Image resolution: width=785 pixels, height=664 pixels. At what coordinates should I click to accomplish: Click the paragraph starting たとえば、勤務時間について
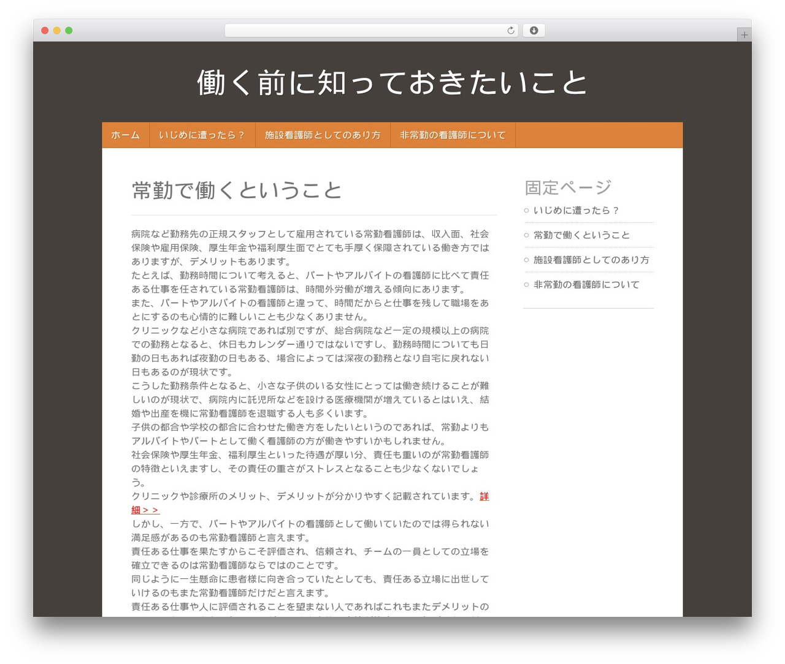(310, 282)
